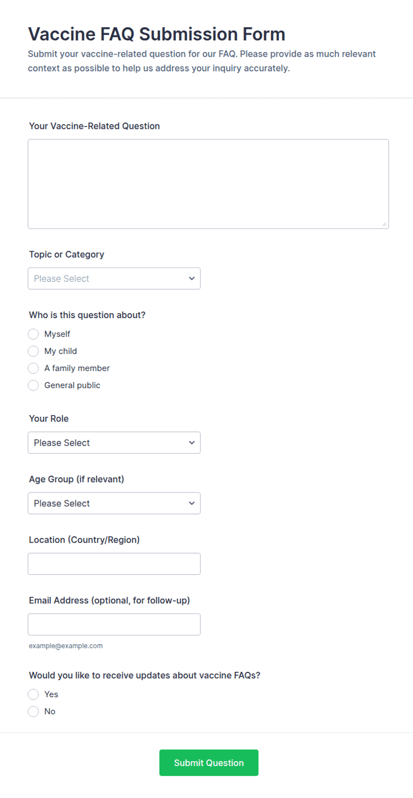Click the question text area resize handle
Viewport: 413px width, 798px height.
384,224
